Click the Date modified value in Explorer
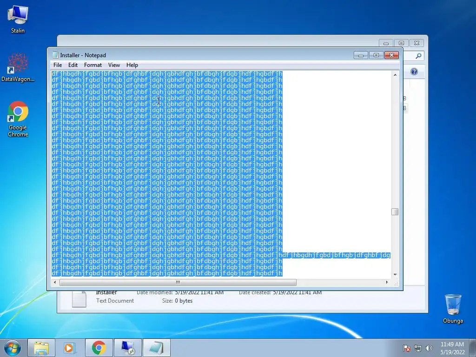The height and width of the screenshot is (357, 476). tap(199, 293)
